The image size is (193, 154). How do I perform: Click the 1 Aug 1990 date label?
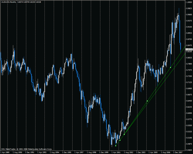pyautogui.click(x=17, y=152)
